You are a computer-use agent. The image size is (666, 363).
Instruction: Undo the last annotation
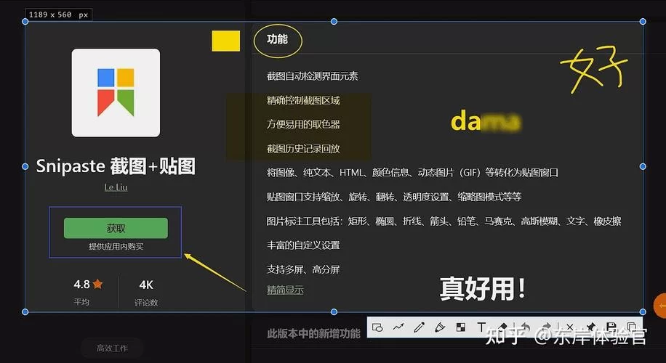pos(526,327)
